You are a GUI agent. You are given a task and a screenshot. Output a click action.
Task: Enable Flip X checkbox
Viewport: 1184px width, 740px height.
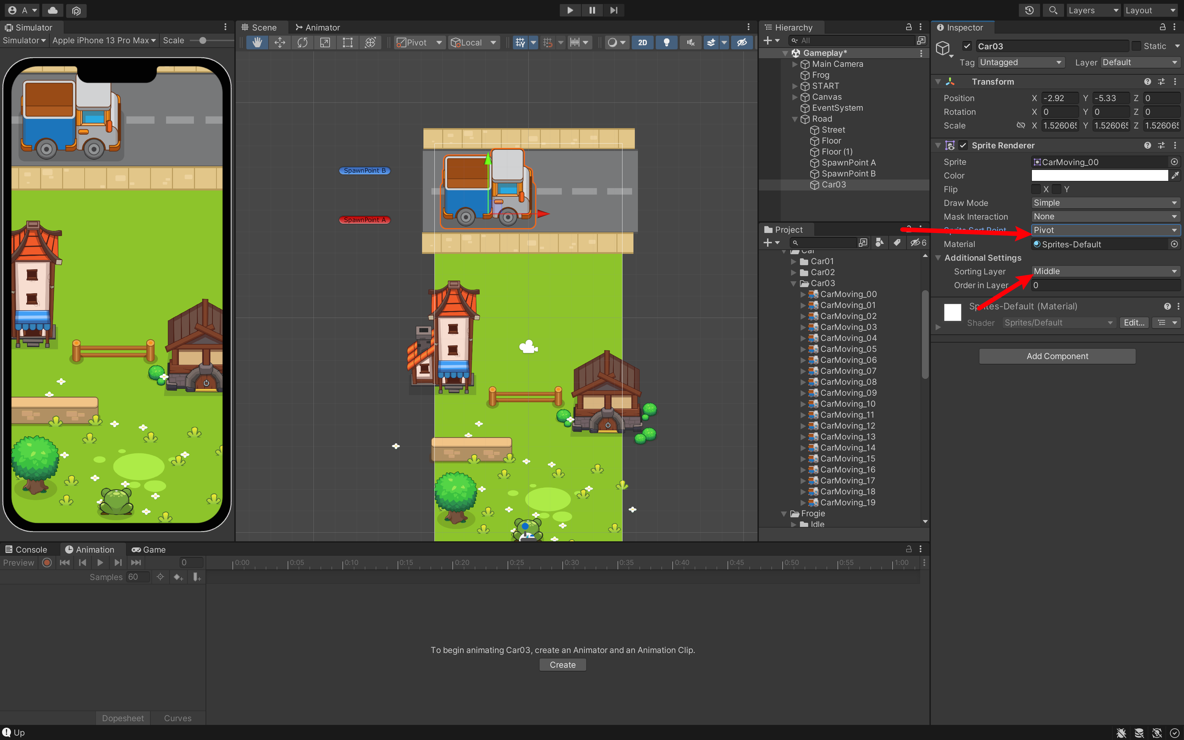tap(1036, 189)
